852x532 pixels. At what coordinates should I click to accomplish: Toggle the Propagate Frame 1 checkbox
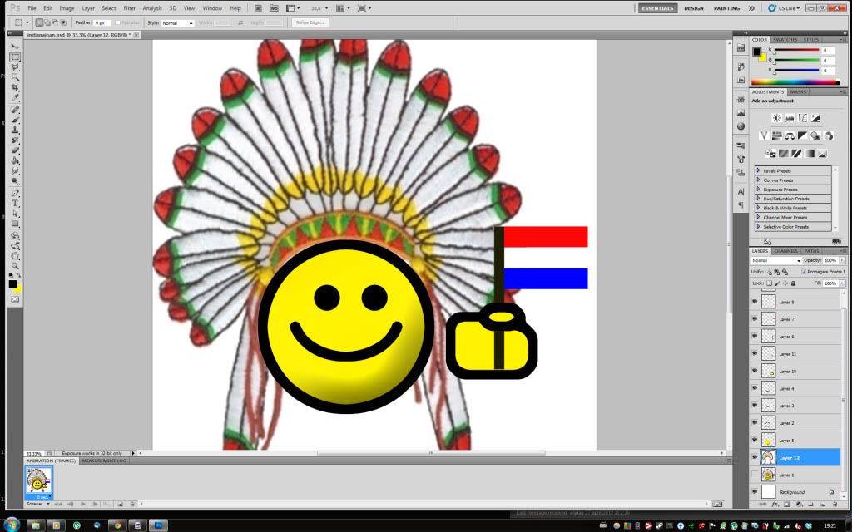[x=804, y=272]
